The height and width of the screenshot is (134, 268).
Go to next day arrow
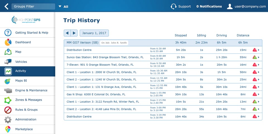pyautogui.click(x=74, y=33)
